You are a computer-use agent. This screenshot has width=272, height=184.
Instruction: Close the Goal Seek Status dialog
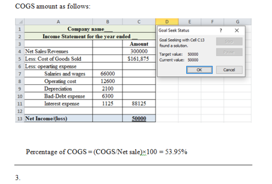click(237, 31)
